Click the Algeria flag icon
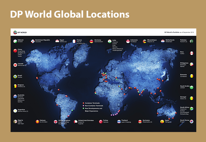This screenshot has width=206, height=142. pos(15,121)
